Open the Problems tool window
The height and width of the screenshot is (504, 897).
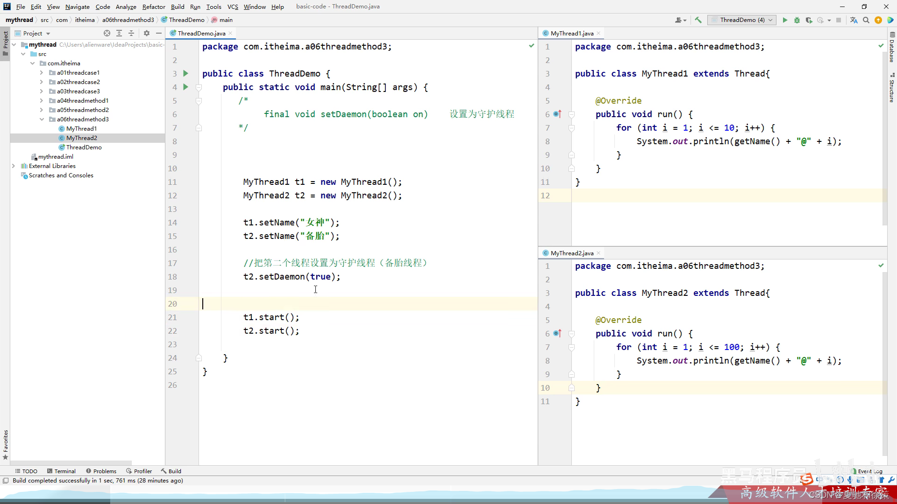pos(101,471)
